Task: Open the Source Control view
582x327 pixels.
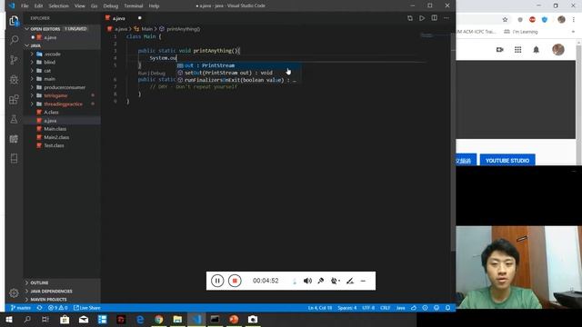Action: point(15,60)
